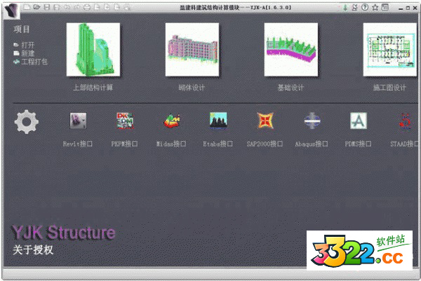Click the 项目 heading

pos(22,29)
